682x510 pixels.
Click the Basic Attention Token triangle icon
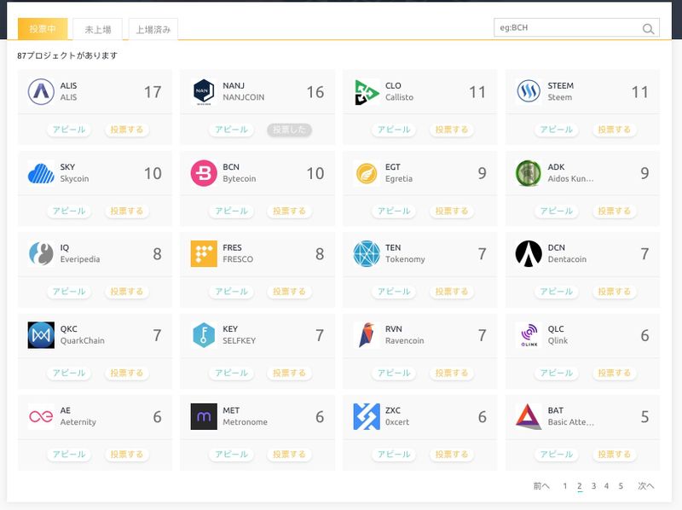(529, 416)
